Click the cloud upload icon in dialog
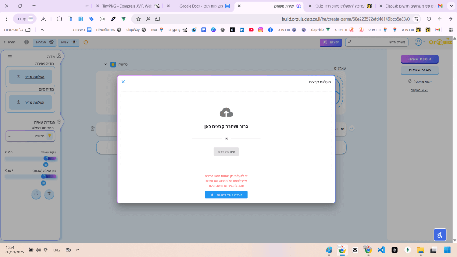This screenshot has height=257, width=457. [x=226, y=112]
